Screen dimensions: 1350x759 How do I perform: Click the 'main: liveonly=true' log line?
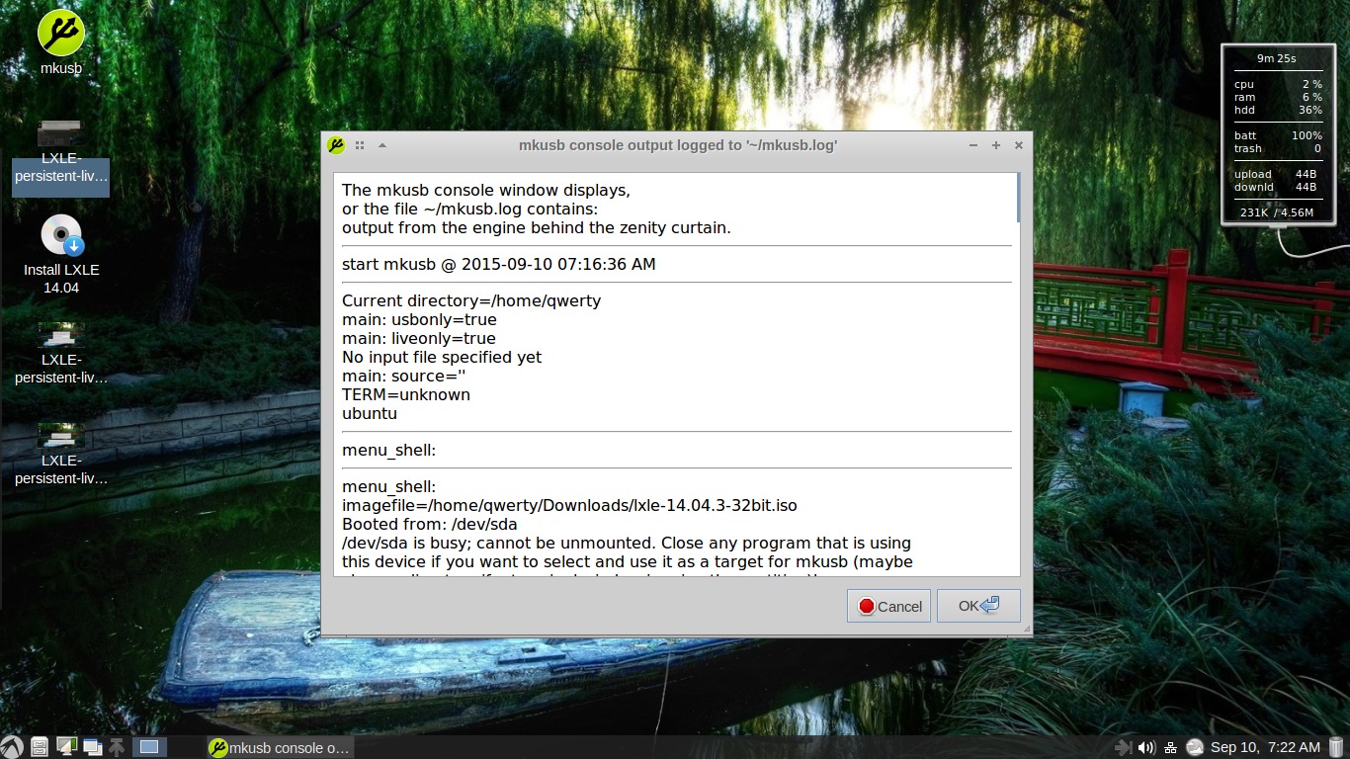coord(419,338)
